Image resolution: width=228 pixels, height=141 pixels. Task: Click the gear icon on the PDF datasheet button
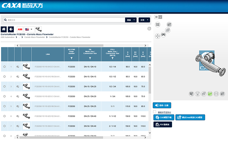tap(157, 125)
